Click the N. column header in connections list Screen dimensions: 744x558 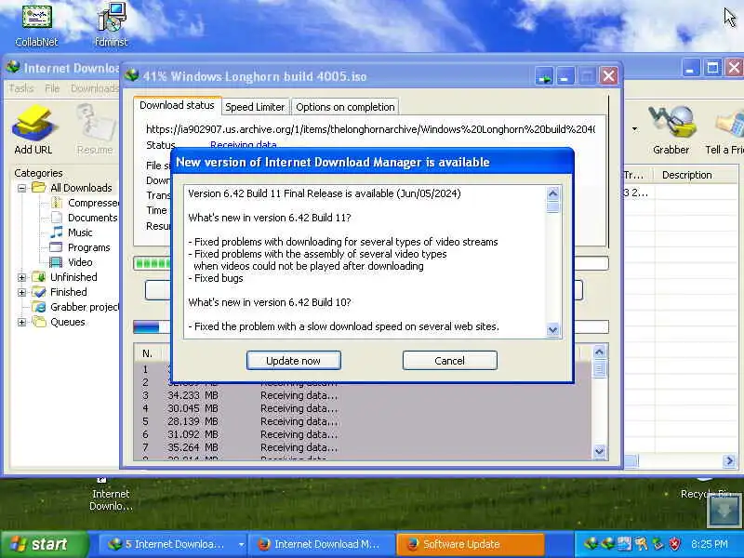coord(147,353)
